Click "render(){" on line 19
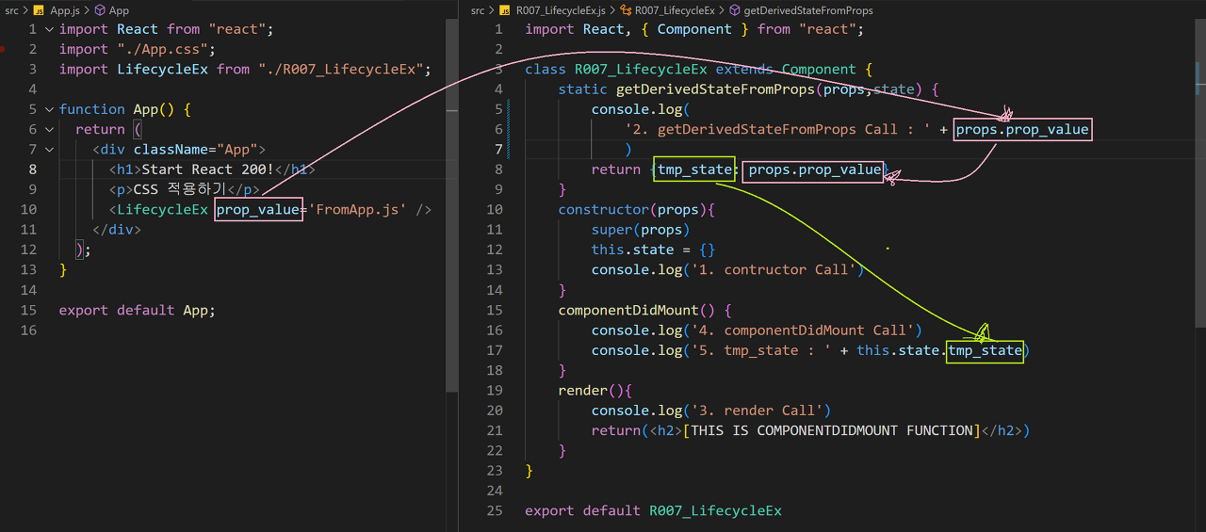The width and height of the screenshot is (1206, 532). [x=595, y=390]
